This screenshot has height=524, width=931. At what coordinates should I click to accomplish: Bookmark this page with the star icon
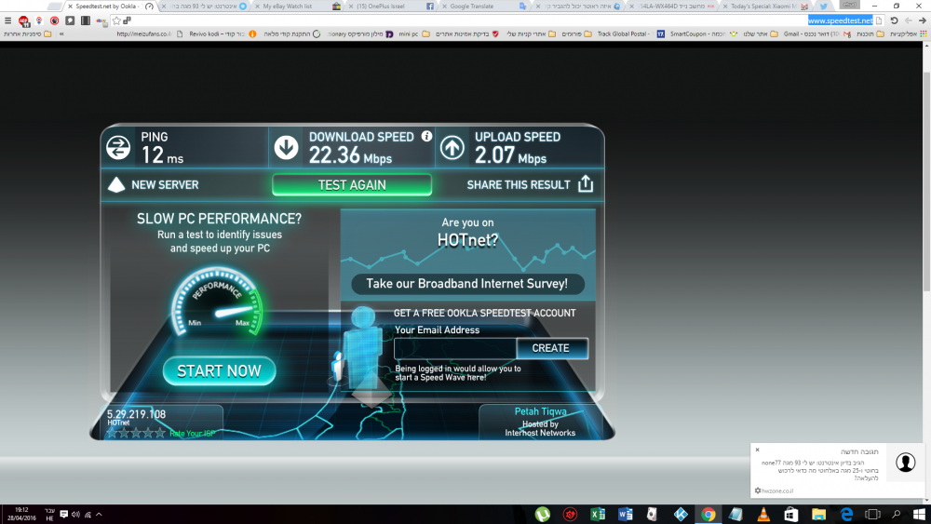tap(116, 20)
